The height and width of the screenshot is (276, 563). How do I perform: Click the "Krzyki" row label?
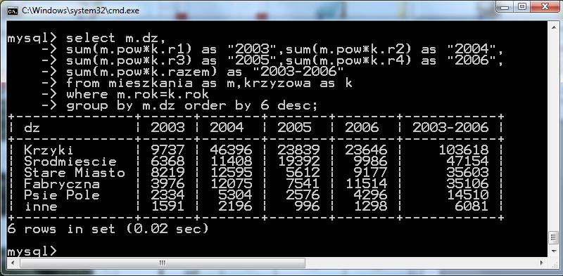(x=49, y=150)
